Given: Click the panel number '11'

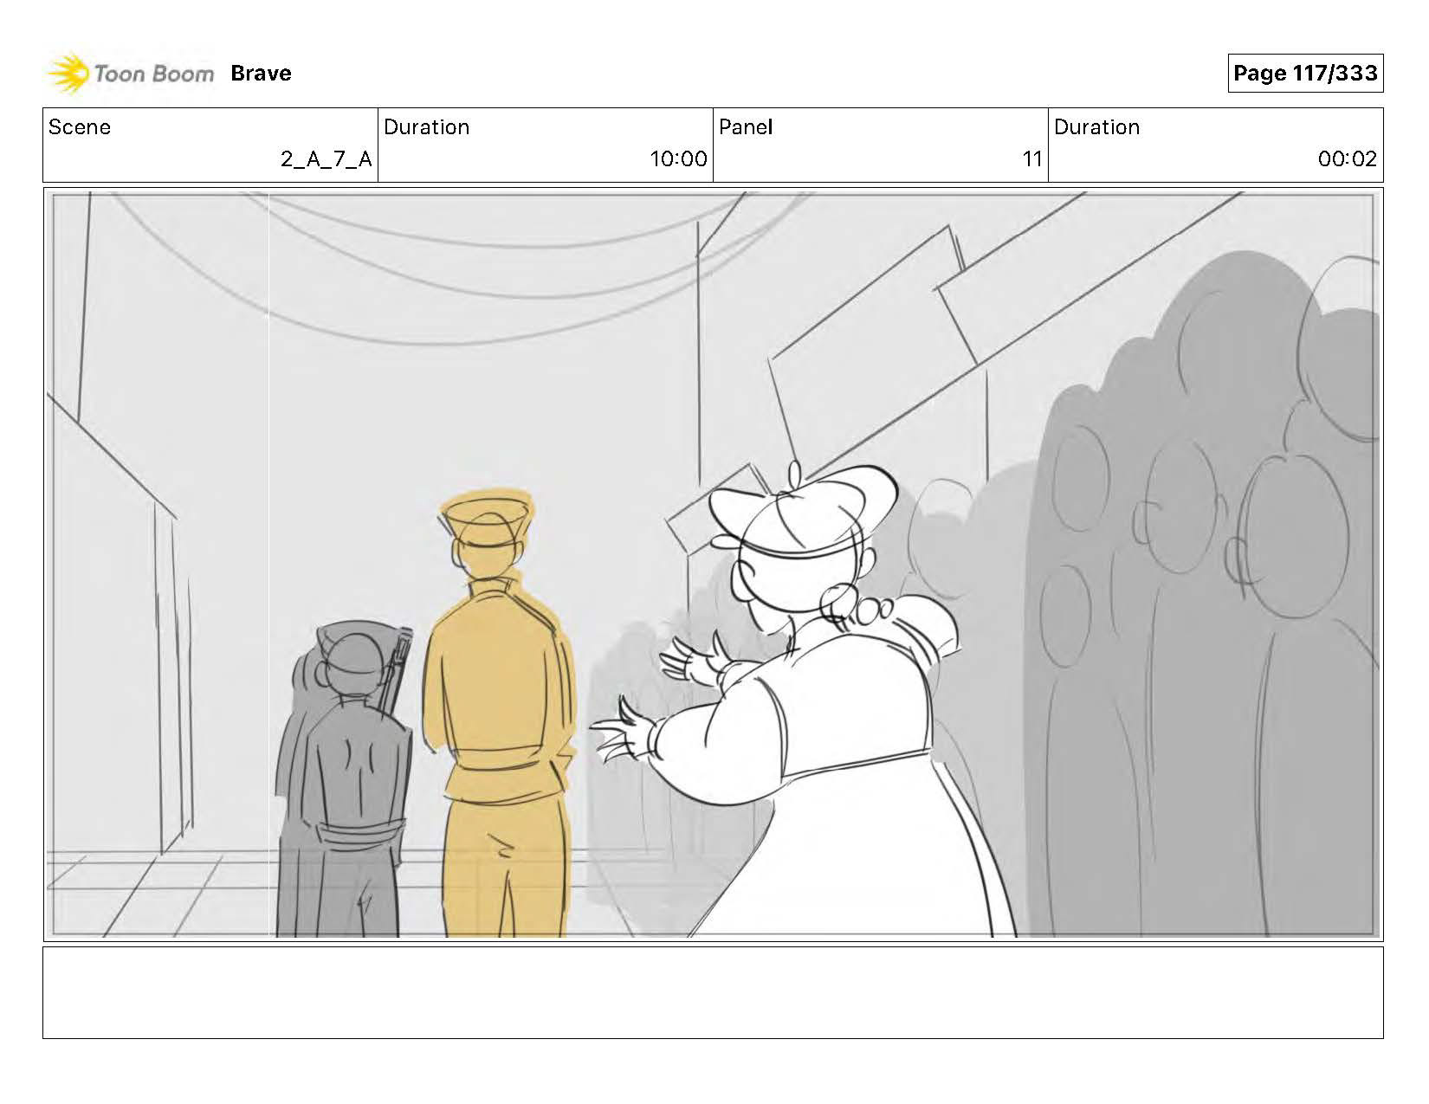Looking at the screenshot, I should click(1031, 159).
